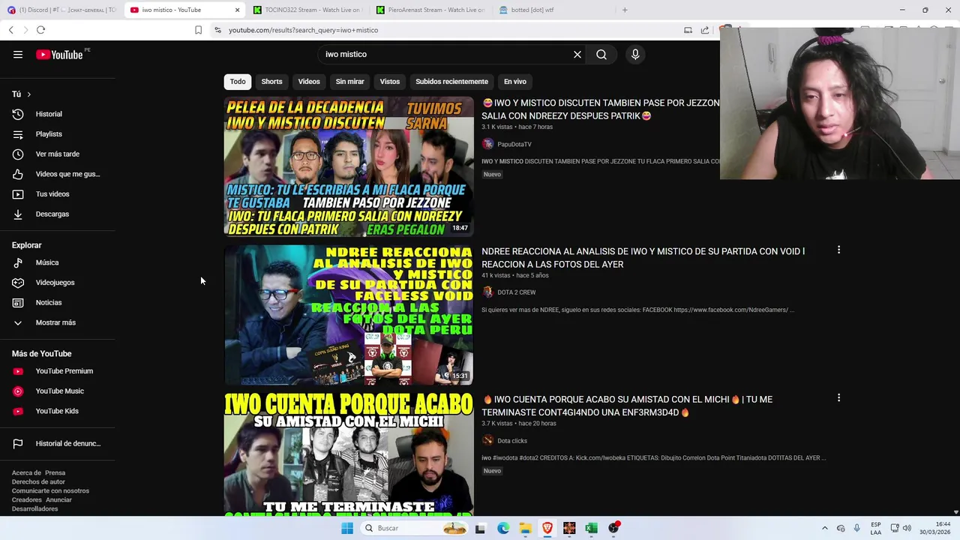Select the Shorts filter chip
960x540 pixels.
271,82
